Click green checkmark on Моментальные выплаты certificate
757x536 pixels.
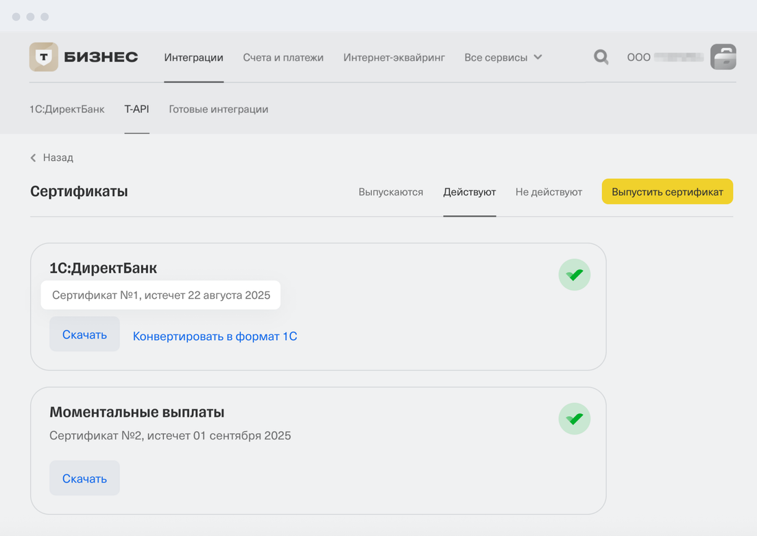coord(574,419)
